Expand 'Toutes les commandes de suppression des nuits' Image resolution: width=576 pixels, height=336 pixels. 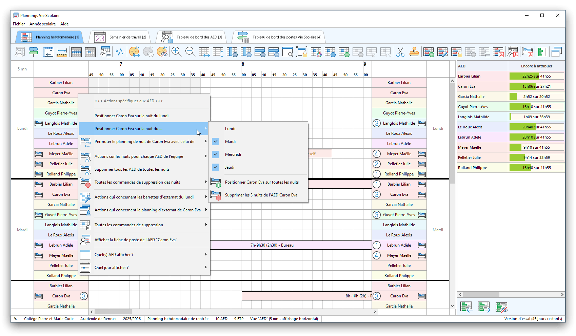(x=137, y=182)
